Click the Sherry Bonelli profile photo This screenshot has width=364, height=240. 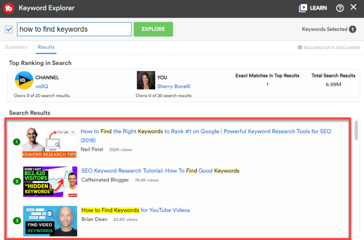(146, 80)
